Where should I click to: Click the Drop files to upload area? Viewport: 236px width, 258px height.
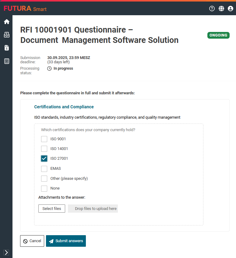tap(93, 209)
